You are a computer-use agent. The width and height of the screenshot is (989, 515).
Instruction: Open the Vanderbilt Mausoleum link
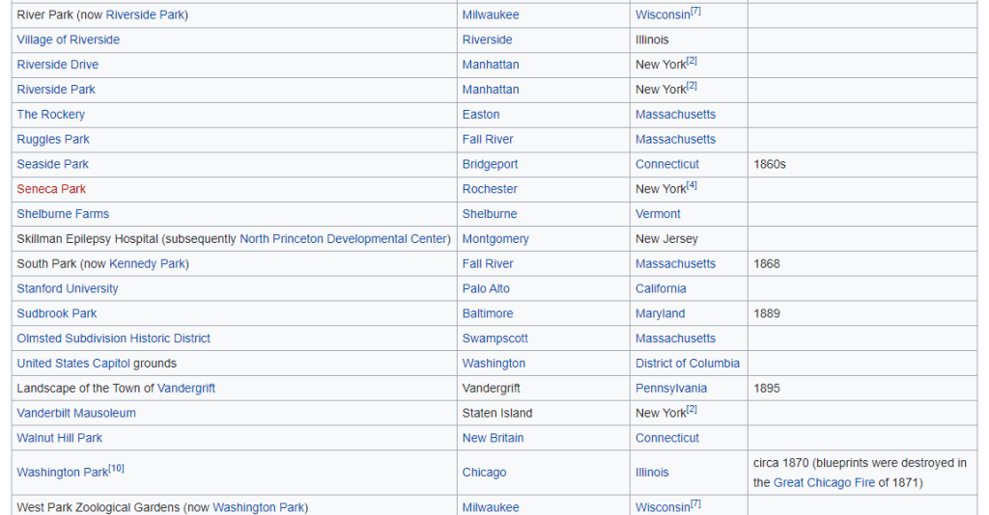point(76,414)
